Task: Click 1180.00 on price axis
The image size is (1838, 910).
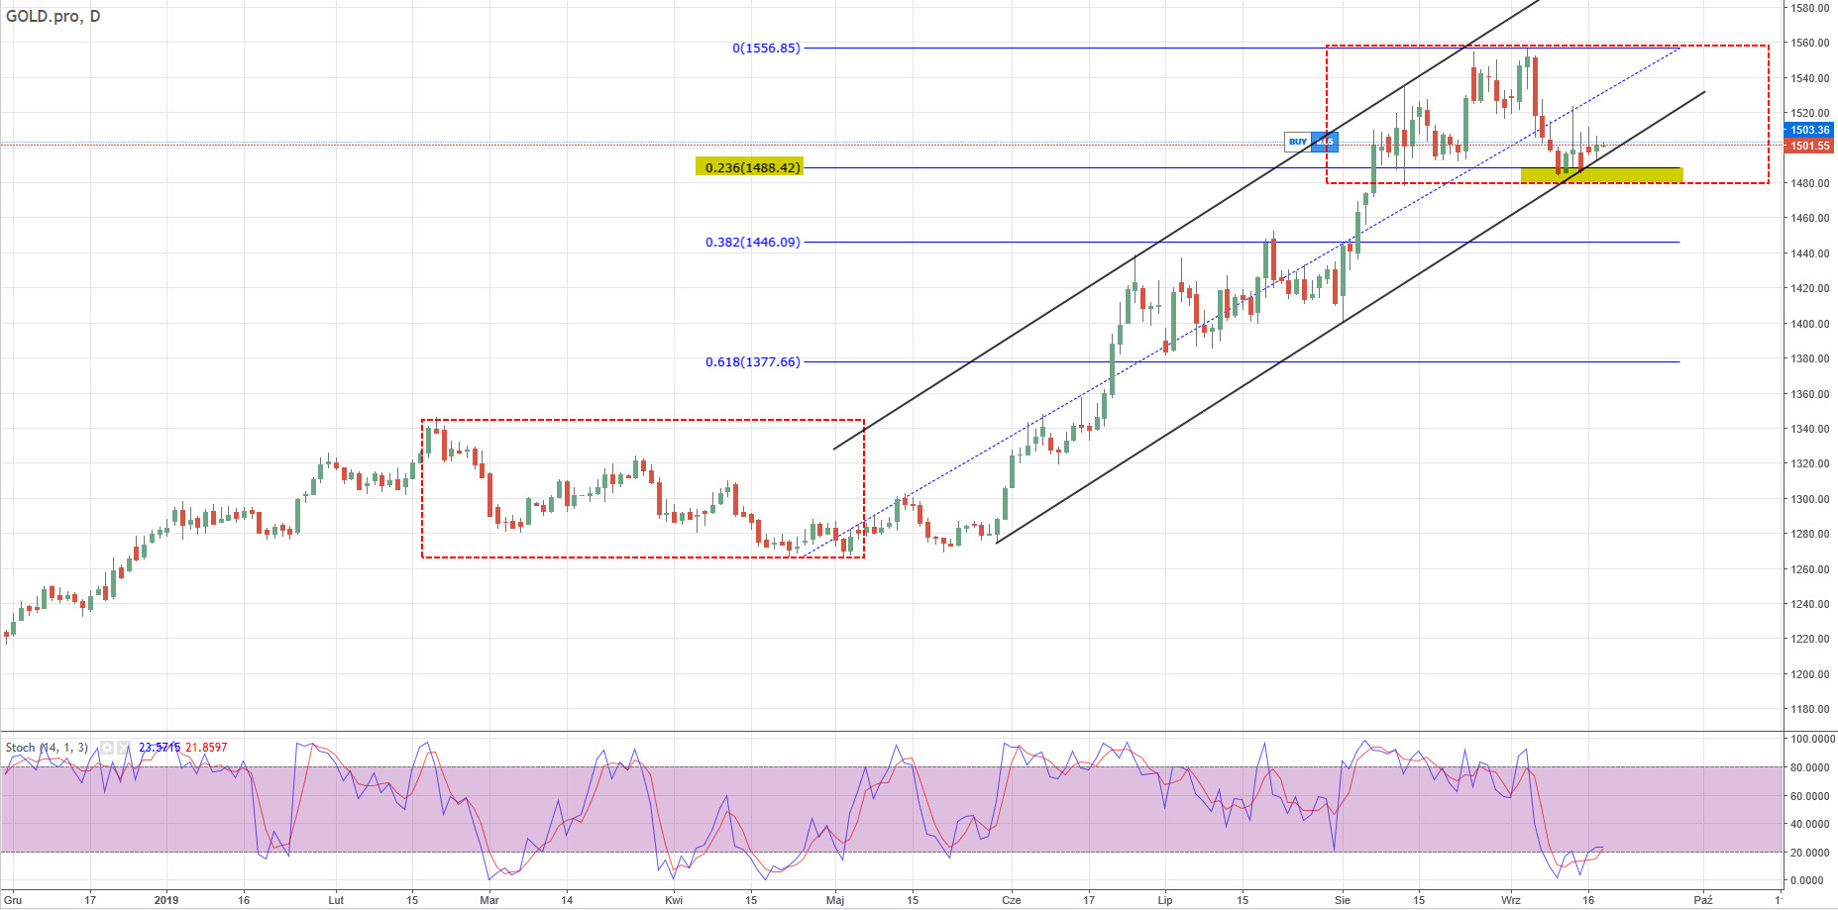Action: pyautogui.click(x=1809, y=709)
